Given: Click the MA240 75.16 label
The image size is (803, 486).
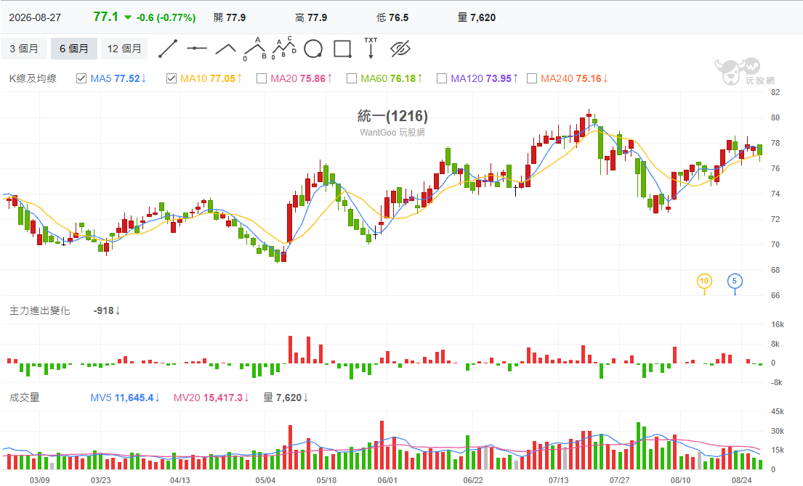Looking at the screenshot, I should click(575, 78).
